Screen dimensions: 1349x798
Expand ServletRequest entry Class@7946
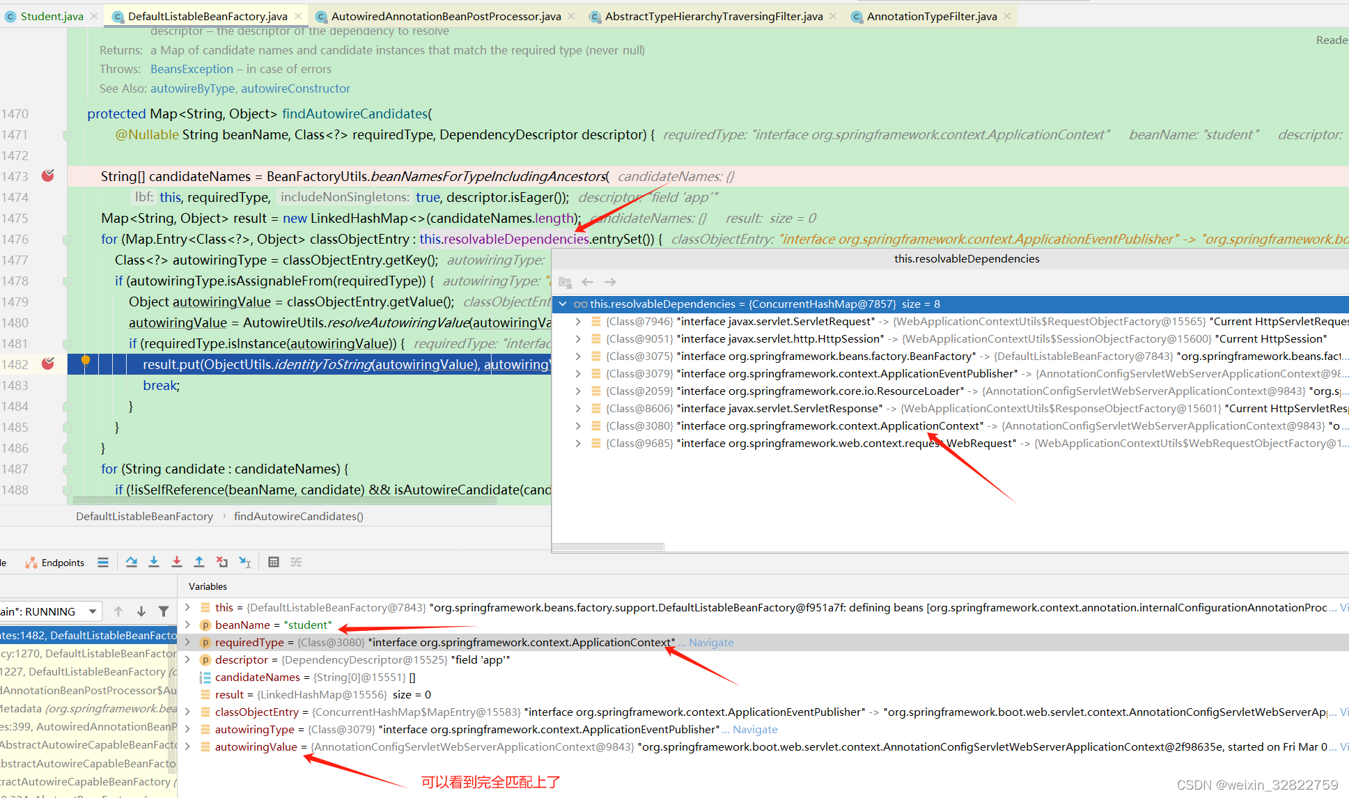pyautogui.click(x=578, y=322)
